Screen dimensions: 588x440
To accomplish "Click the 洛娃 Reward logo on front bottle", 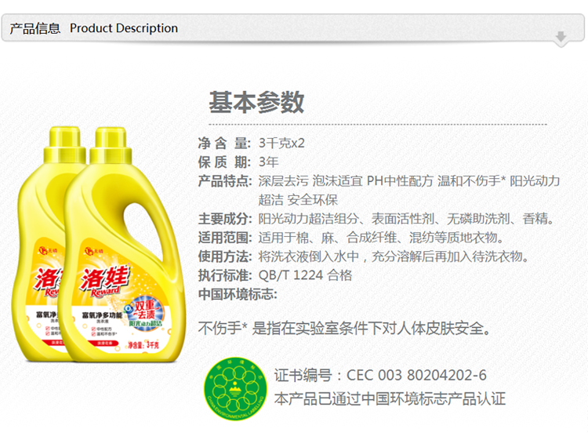I will 105,282.
